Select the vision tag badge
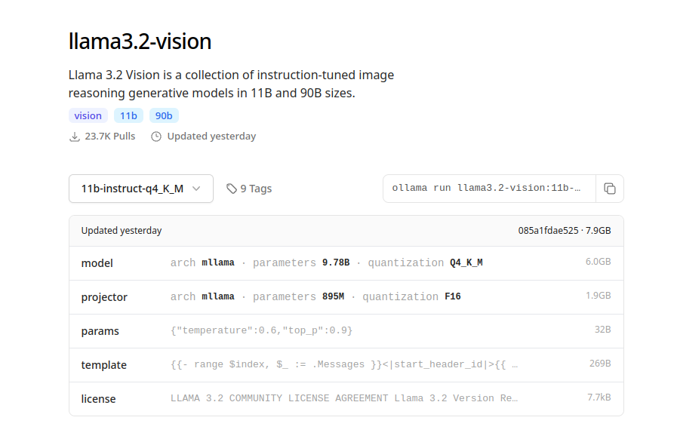This screenshot has width=674, height=442. 88,115
